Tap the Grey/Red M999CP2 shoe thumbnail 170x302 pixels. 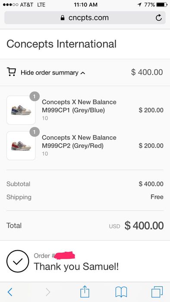pos(21,146)
